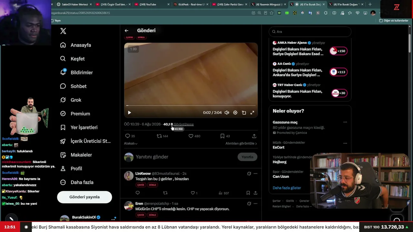The width and height of the screenshot is (413, 232).
Task: Click the Yanıtla reply button
Action: coord(247,157)
